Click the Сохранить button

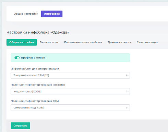21,126
